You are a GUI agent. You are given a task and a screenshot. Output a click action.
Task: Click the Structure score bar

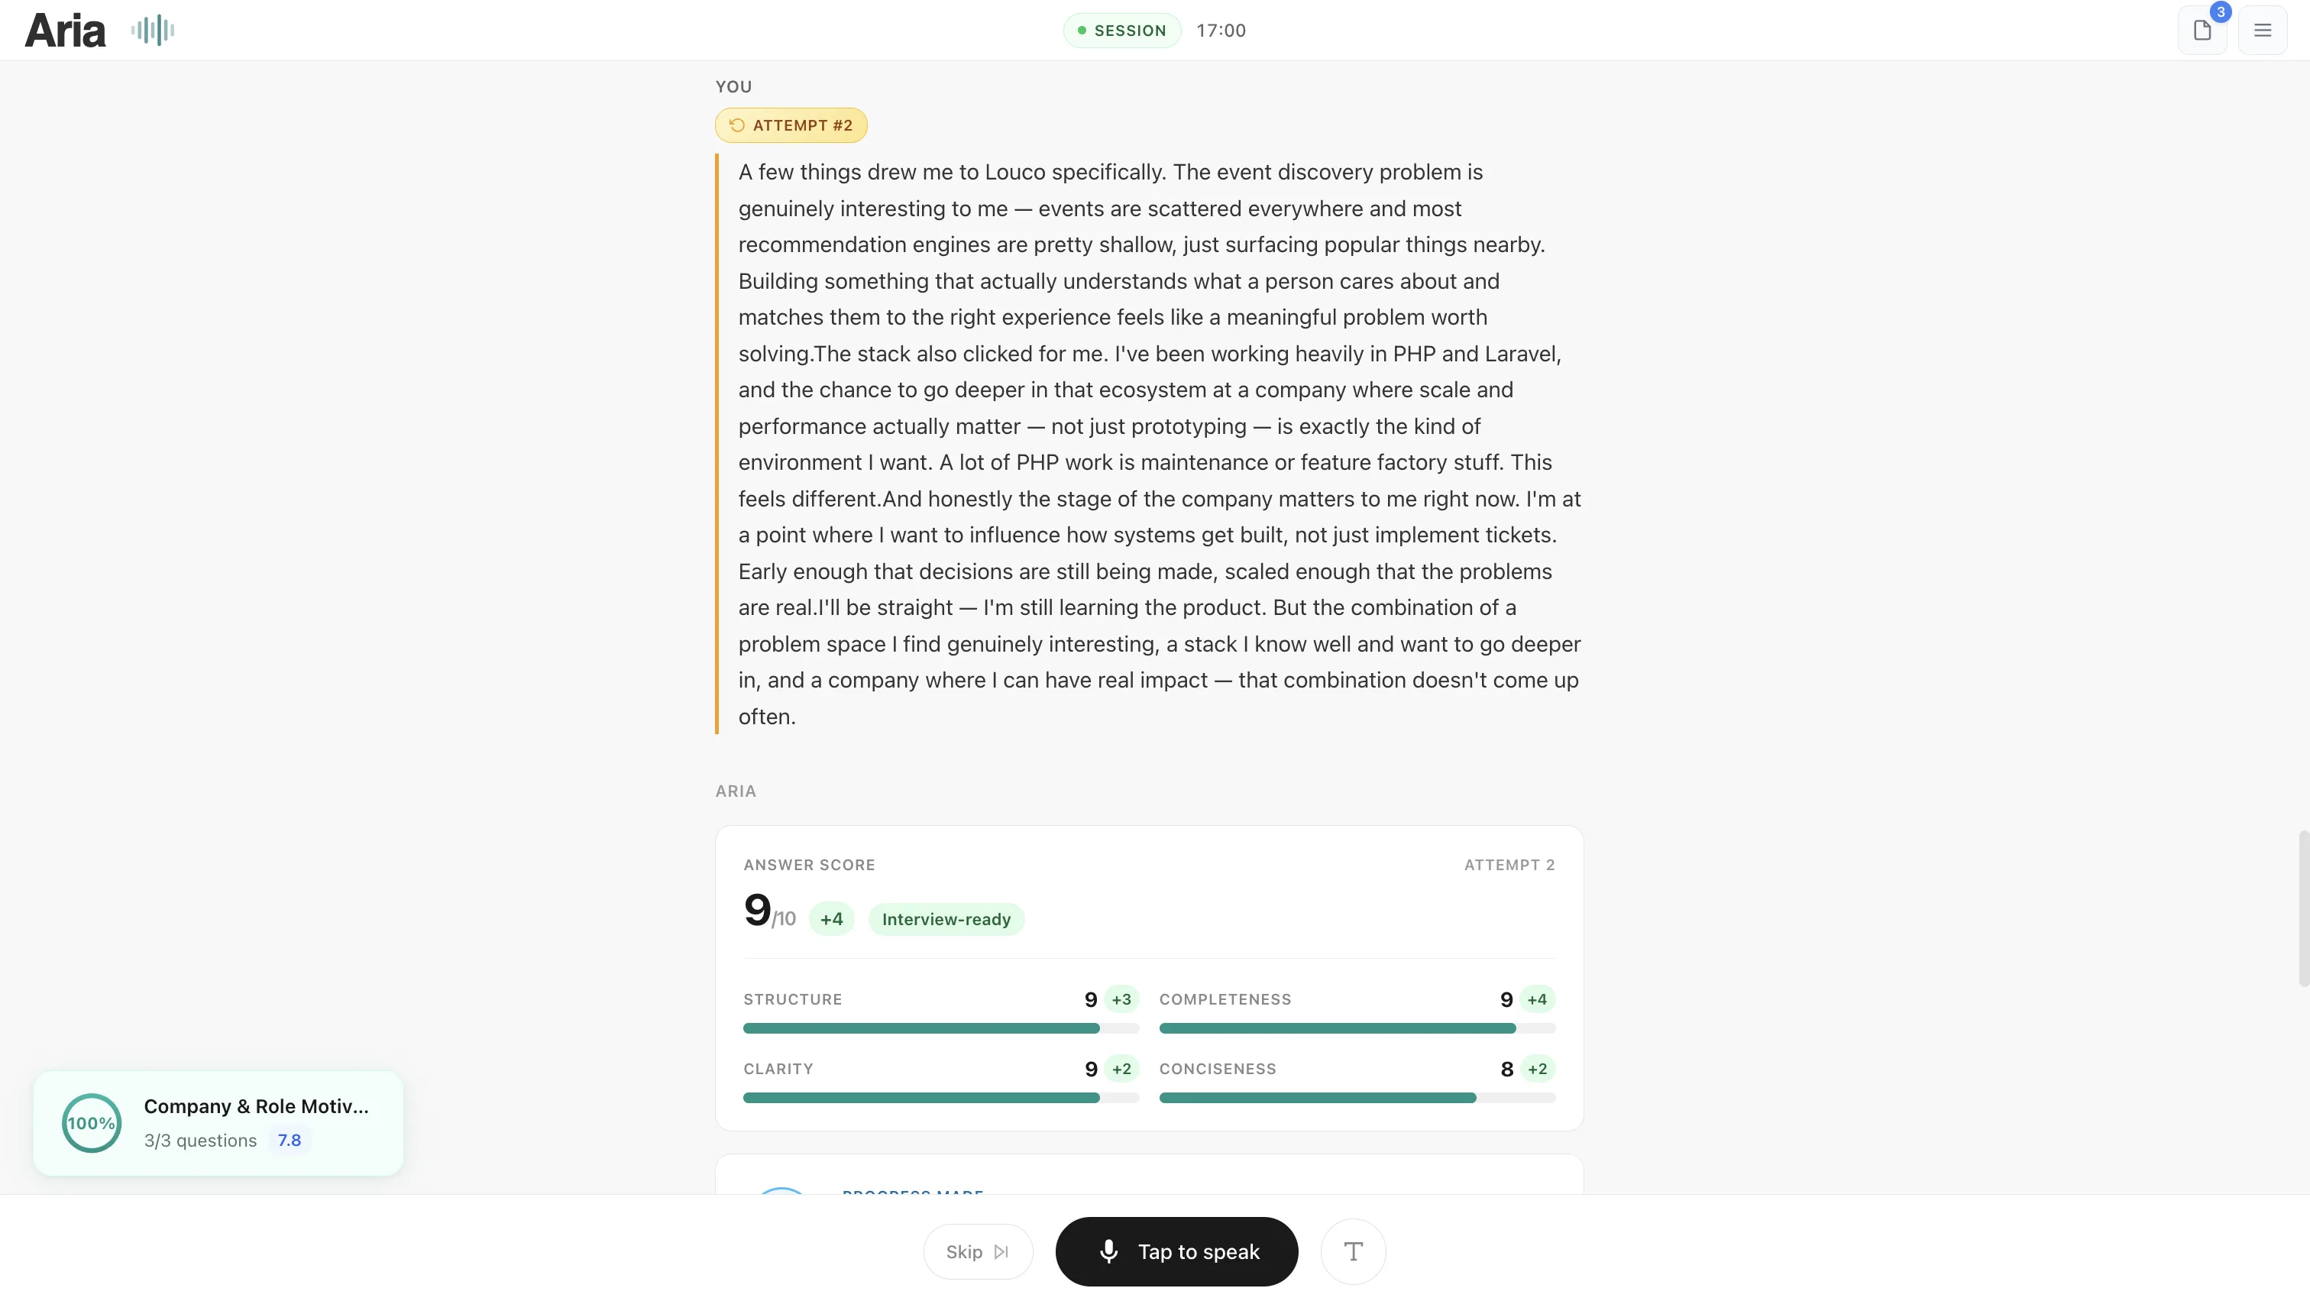(940, 1028)
